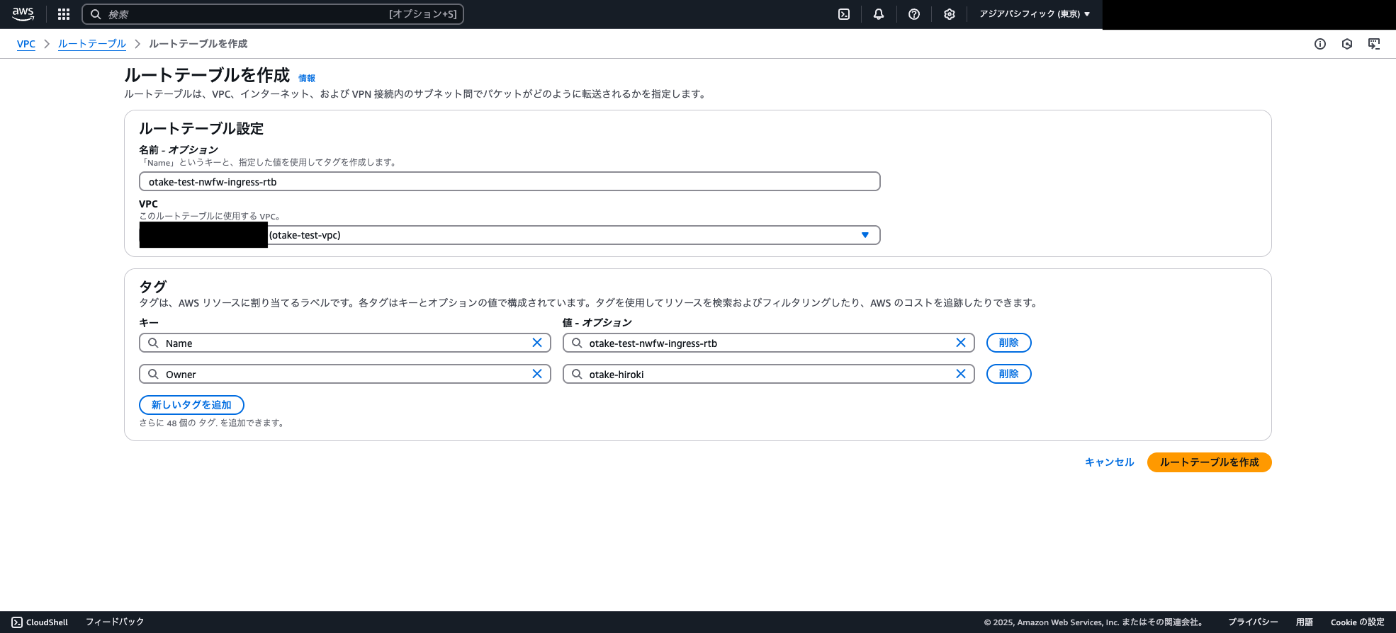Open the help question mark icon
The image size is (1396, 633).
pyautogui.click(x=914, y=14)
